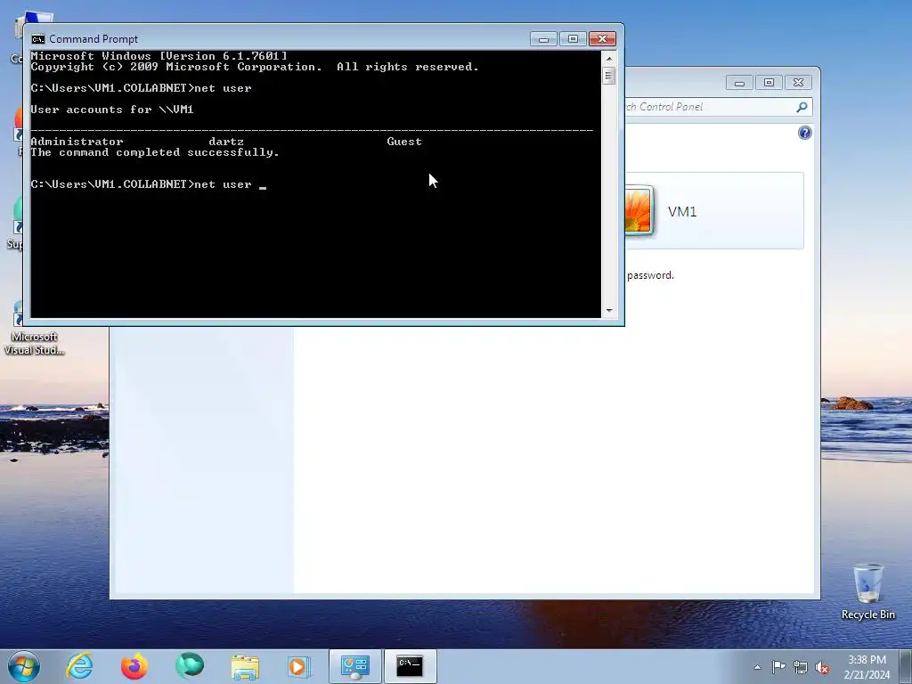Click the muted volume speaker icon
The height and width of the screenshot is (684, 912).
point(822,667)
